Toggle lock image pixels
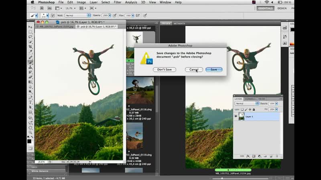The image size is (321, 180). pyautogui.click(x=246, y=109)
